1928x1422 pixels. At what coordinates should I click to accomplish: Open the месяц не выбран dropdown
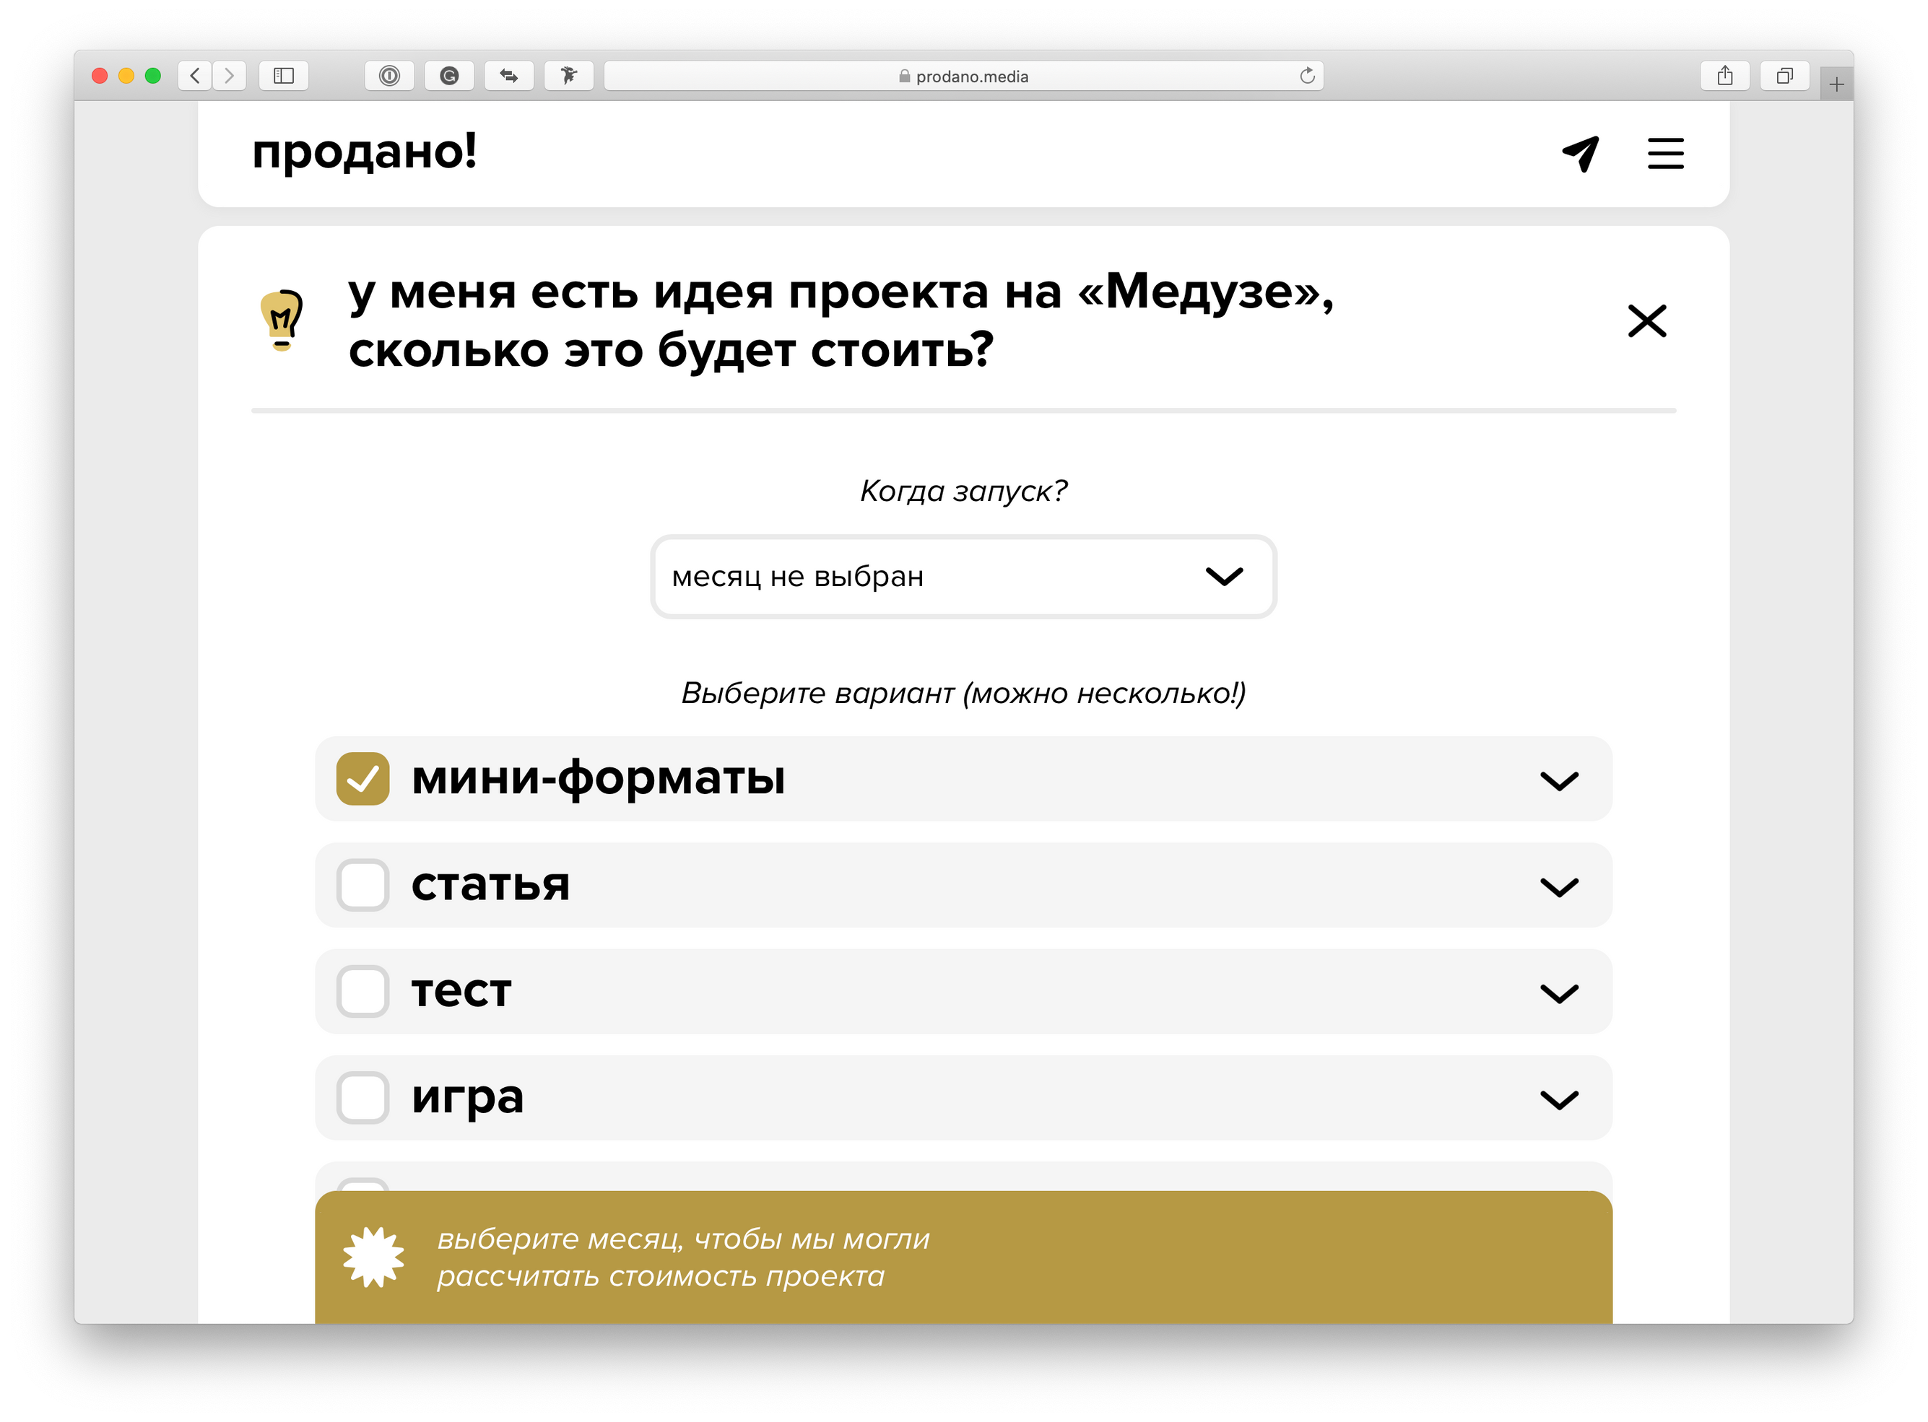(963, 577)
